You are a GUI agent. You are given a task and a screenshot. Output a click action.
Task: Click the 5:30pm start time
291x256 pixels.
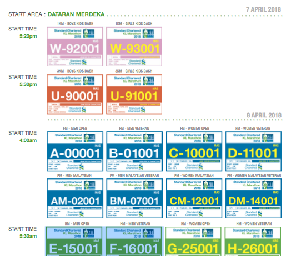pos(28,84)
